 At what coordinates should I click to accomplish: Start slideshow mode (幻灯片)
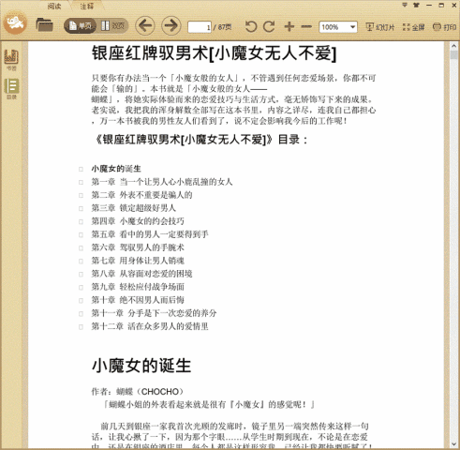379,27
